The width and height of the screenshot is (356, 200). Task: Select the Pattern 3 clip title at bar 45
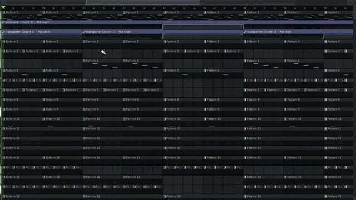pos(213,51)
